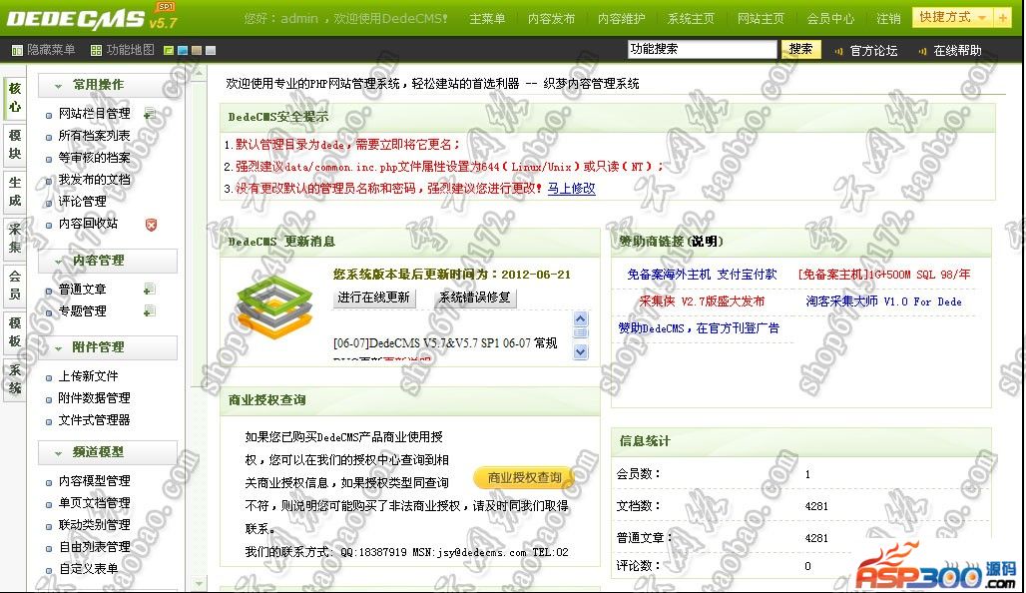Open 免备案海外主机 支付宝付款 sponsor link
1026x593 pixels.
702,275
